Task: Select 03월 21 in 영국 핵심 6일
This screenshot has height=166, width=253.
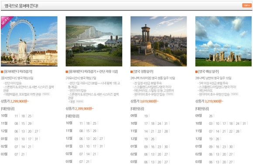Action: coord(23,154)
